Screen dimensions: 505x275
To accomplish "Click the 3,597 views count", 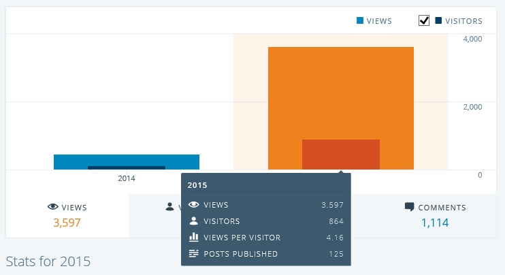I will (67, 223).
